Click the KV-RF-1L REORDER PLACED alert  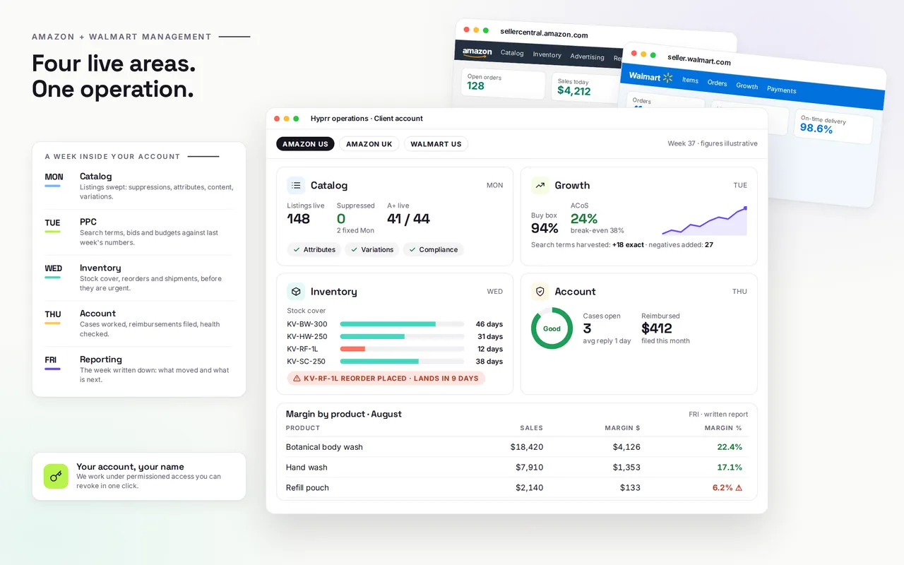pos(386,379)
